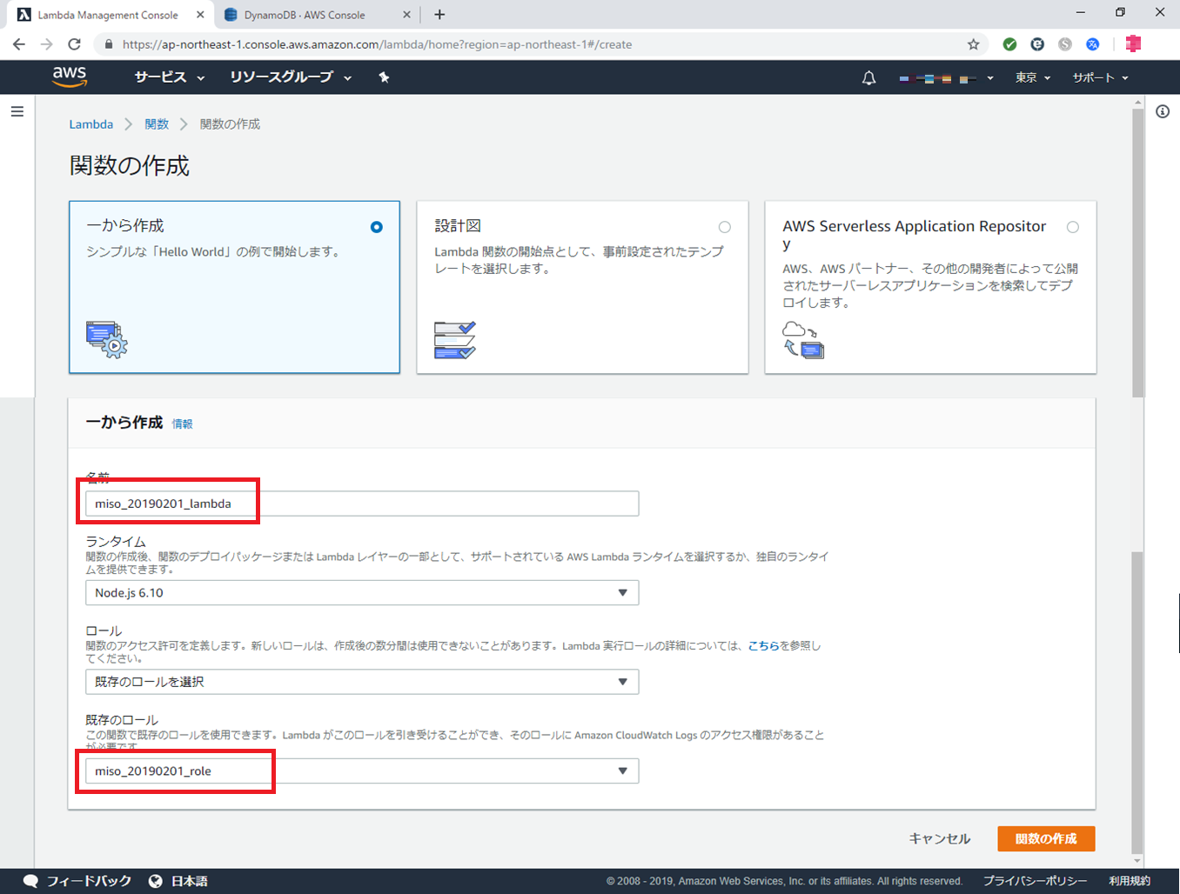Image resolution: width=1180 pixels, height=894 pixels.
Task: Click the browser back arrow
Action: click(19, 44)
